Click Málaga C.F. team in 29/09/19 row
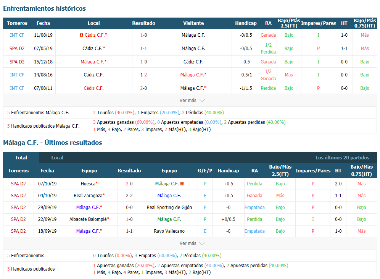Viewport: 380px width, 279px height. click(89, 208)
